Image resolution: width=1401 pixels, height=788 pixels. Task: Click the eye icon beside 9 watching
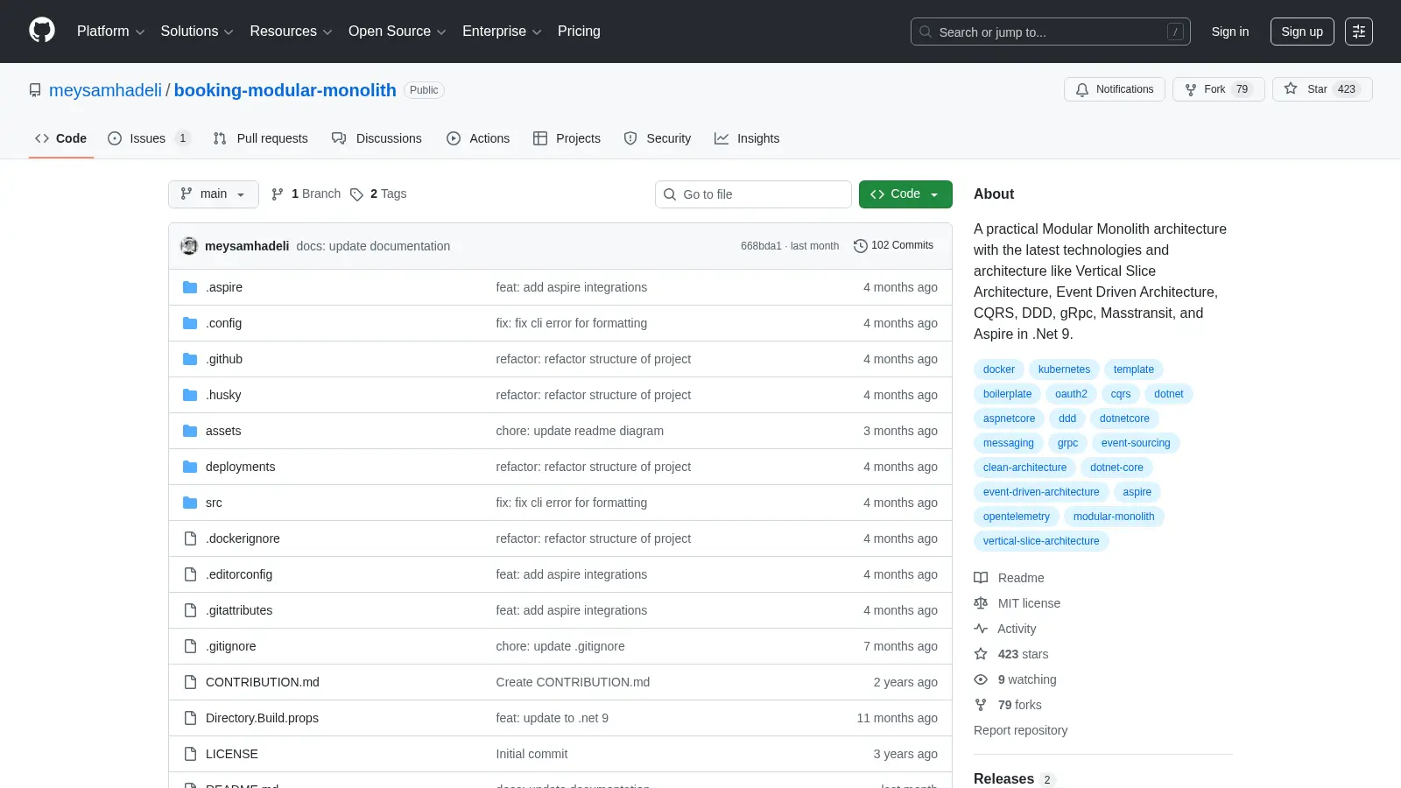click(981, 679)
